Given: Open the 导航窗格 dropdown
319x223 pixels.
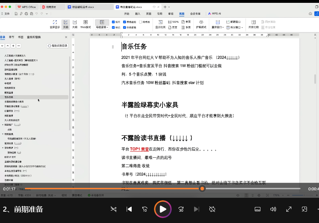Looking at the screenshot, I should coord(102,27).
